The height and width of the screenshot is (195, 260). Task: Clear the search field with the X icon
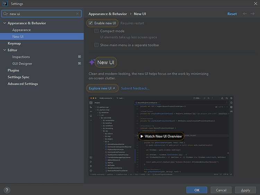[77, 14]
